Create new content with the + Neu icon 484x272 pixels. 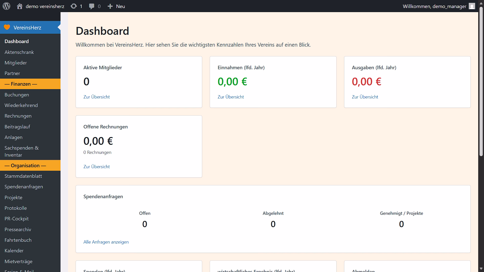pos(116,6)
